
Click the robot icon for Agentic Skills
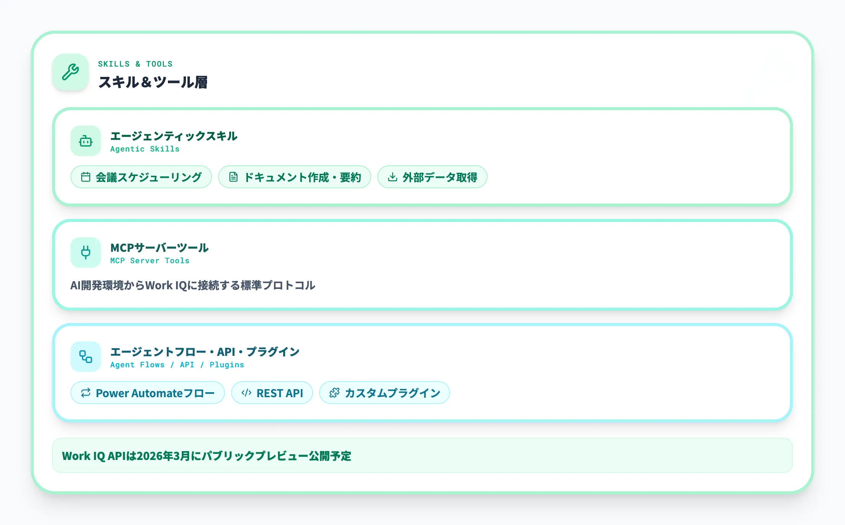tap(86, 141)
